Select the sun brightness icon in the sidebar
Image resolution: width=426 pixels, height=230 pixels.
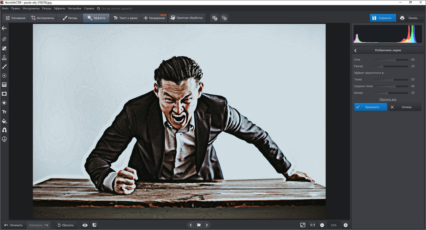coord(4,102)
